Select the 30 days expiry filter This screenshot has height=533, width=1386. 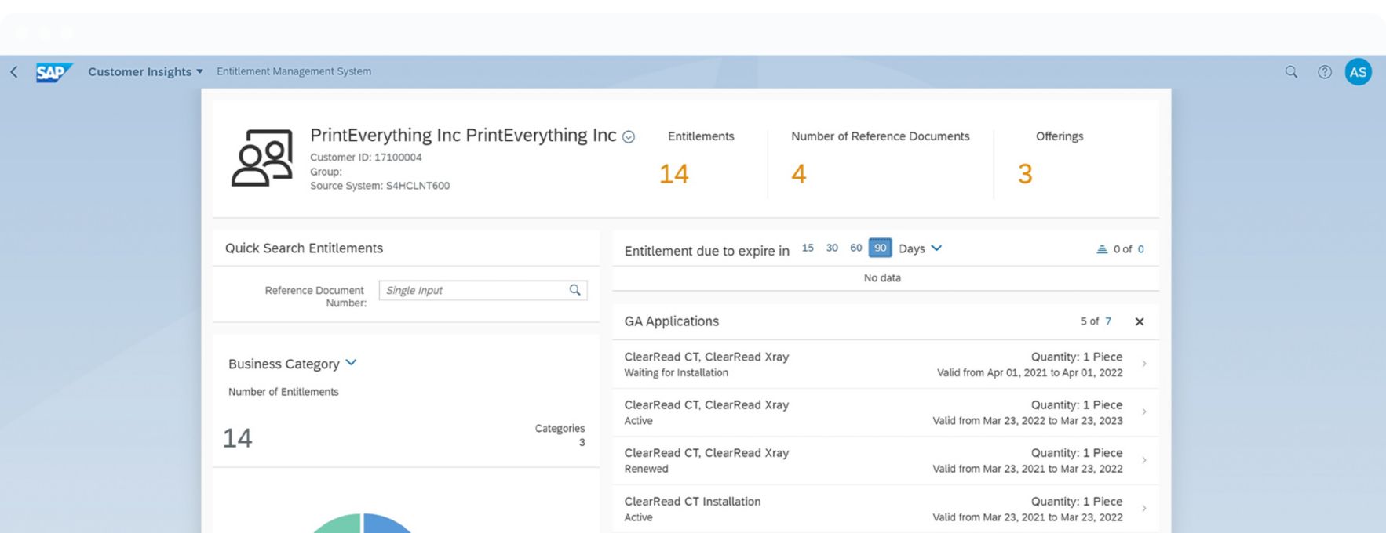[831, 248]
